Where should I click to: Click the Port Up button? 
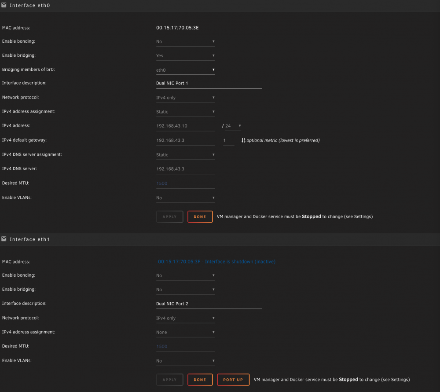tap(233, 380)
